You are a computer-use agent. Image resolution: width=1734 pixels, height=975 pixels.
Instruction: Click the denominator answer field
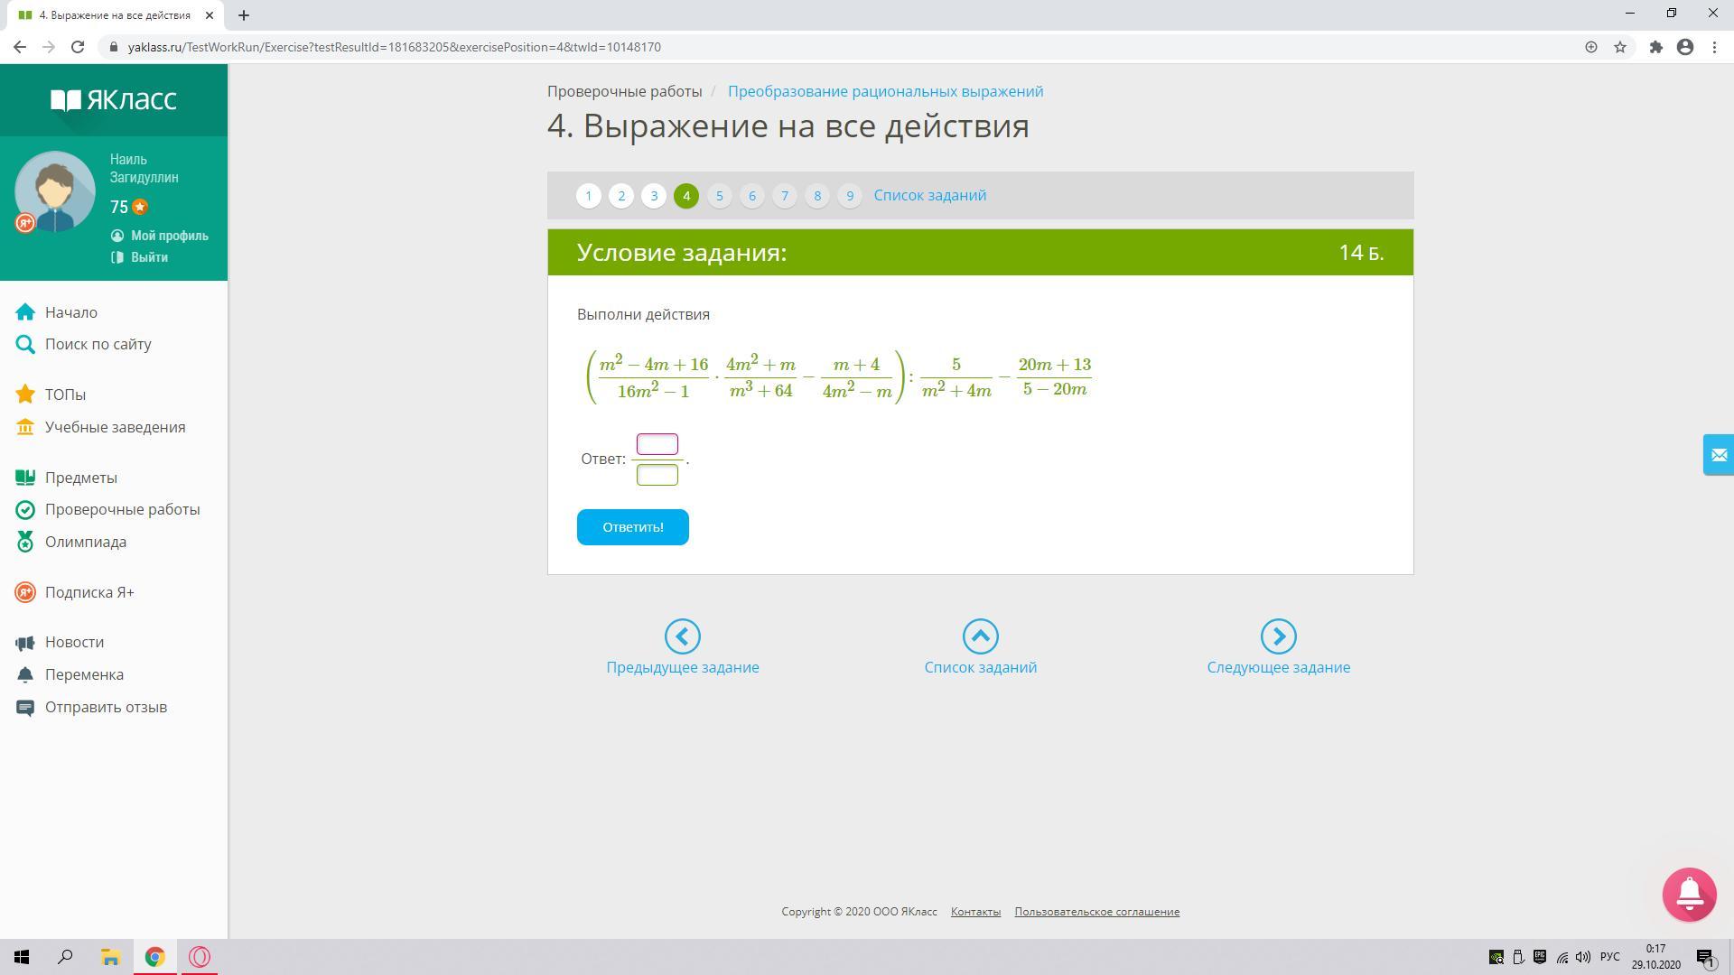(x=657, y=475)
